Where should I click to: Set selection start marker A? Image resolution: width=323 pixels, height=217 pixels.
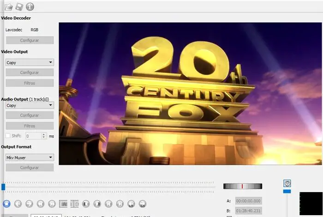(63, 204)
